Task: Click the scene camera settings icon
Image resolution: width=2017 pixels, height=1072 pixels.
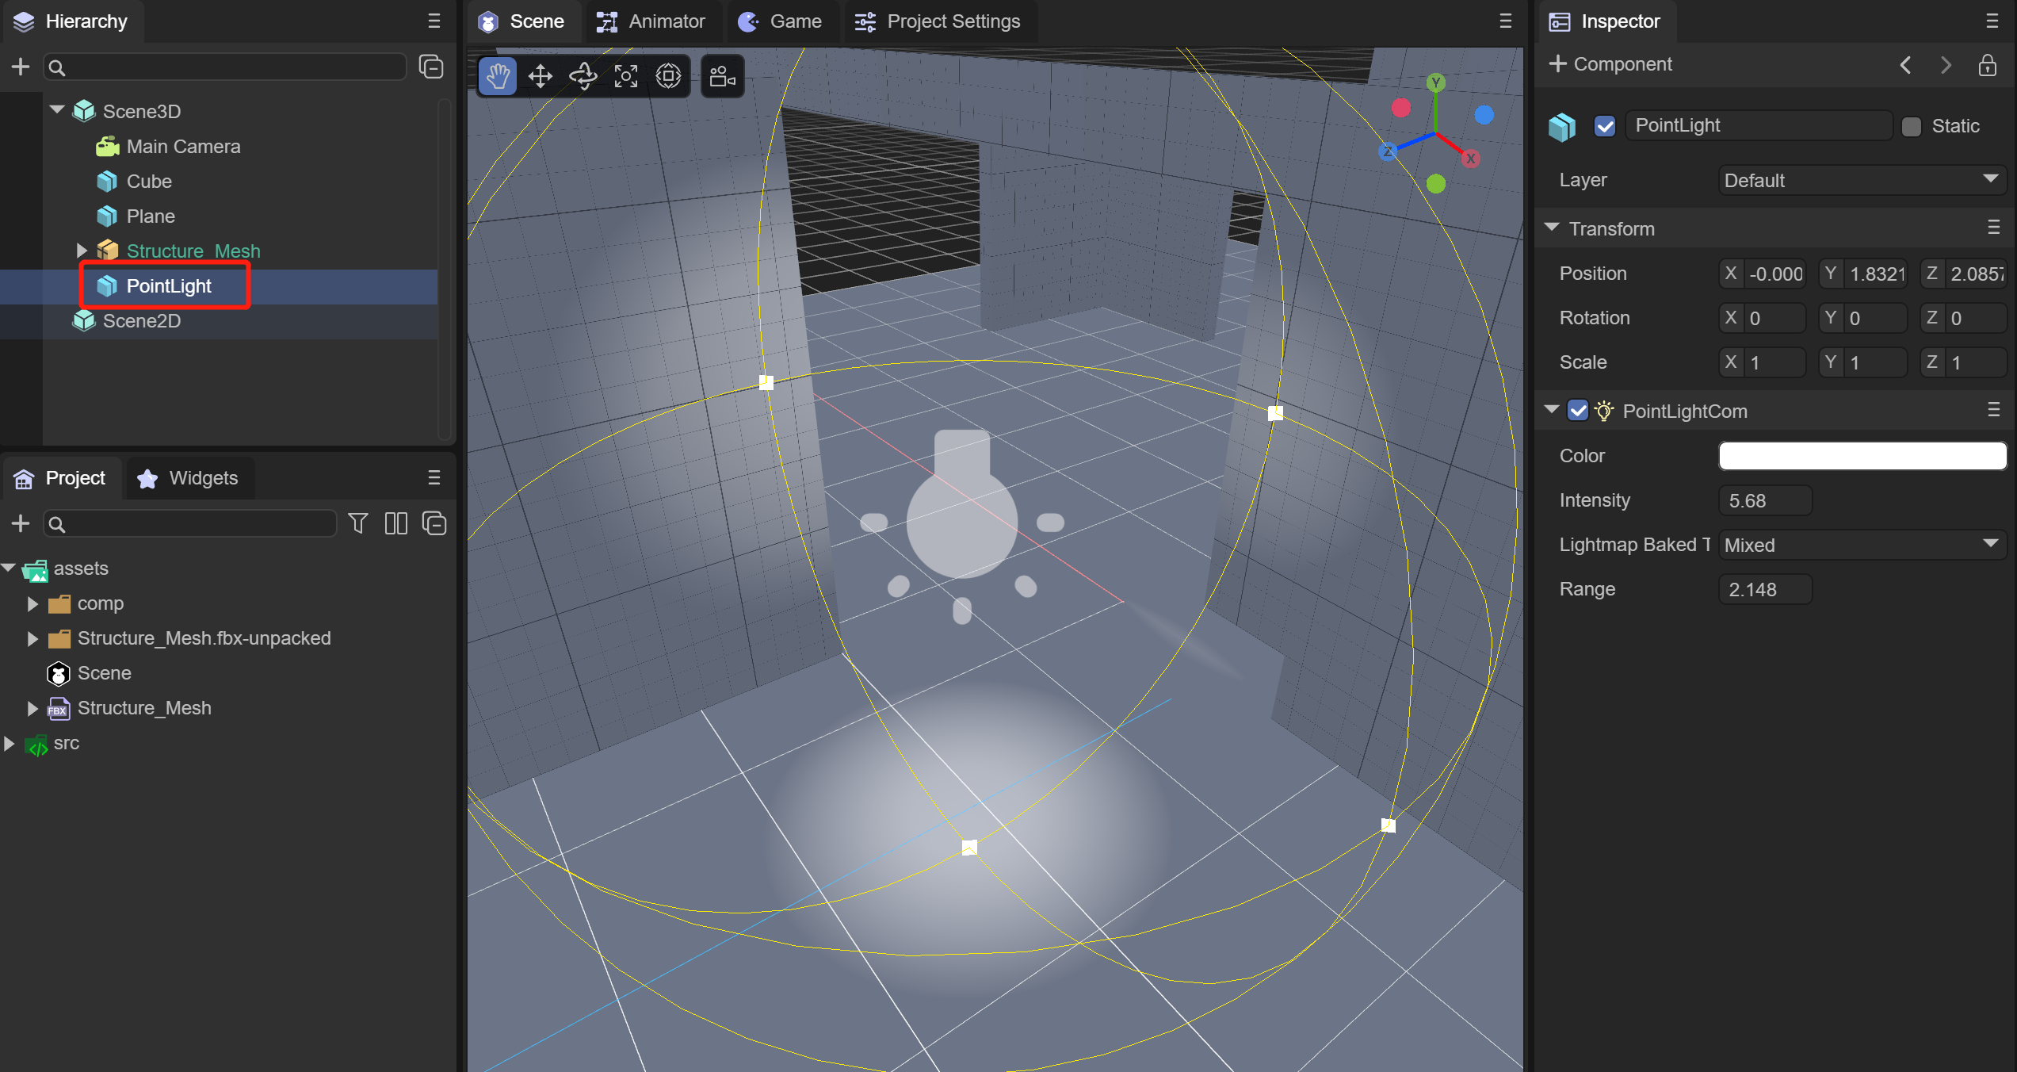Action: tap(722, 76)
